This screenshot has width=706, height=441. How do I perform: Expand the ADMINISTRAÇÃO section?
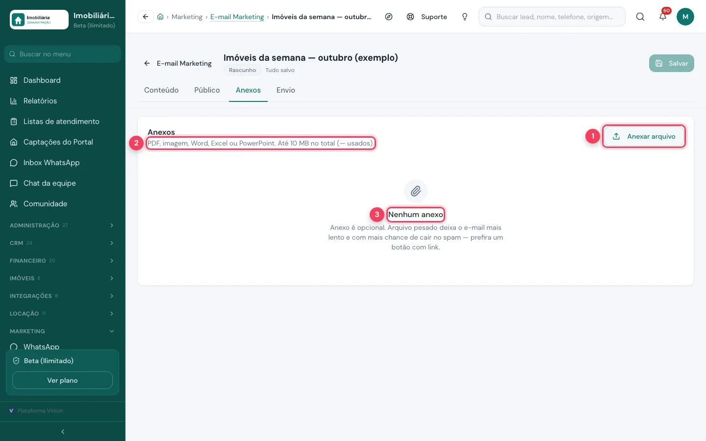click(x=62, y=225)
